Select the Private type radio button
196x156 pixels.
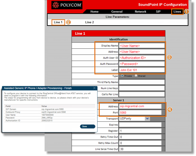[x=122, y=76]
